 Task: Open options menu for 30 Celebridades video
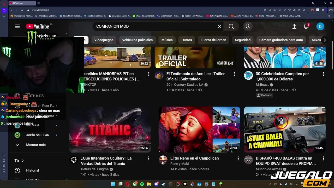(x=324, y=74)
